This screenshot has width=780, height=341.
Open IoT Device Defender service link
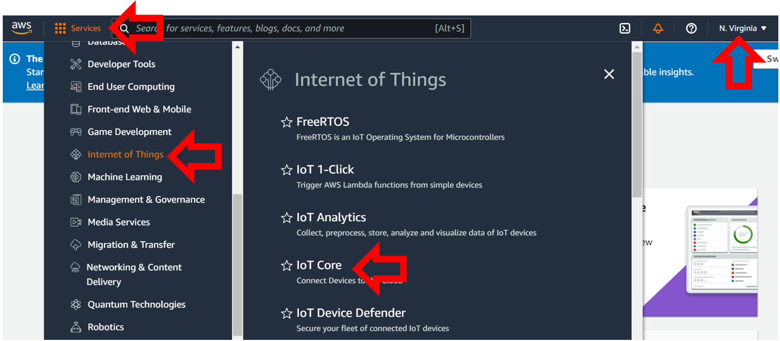351,313
